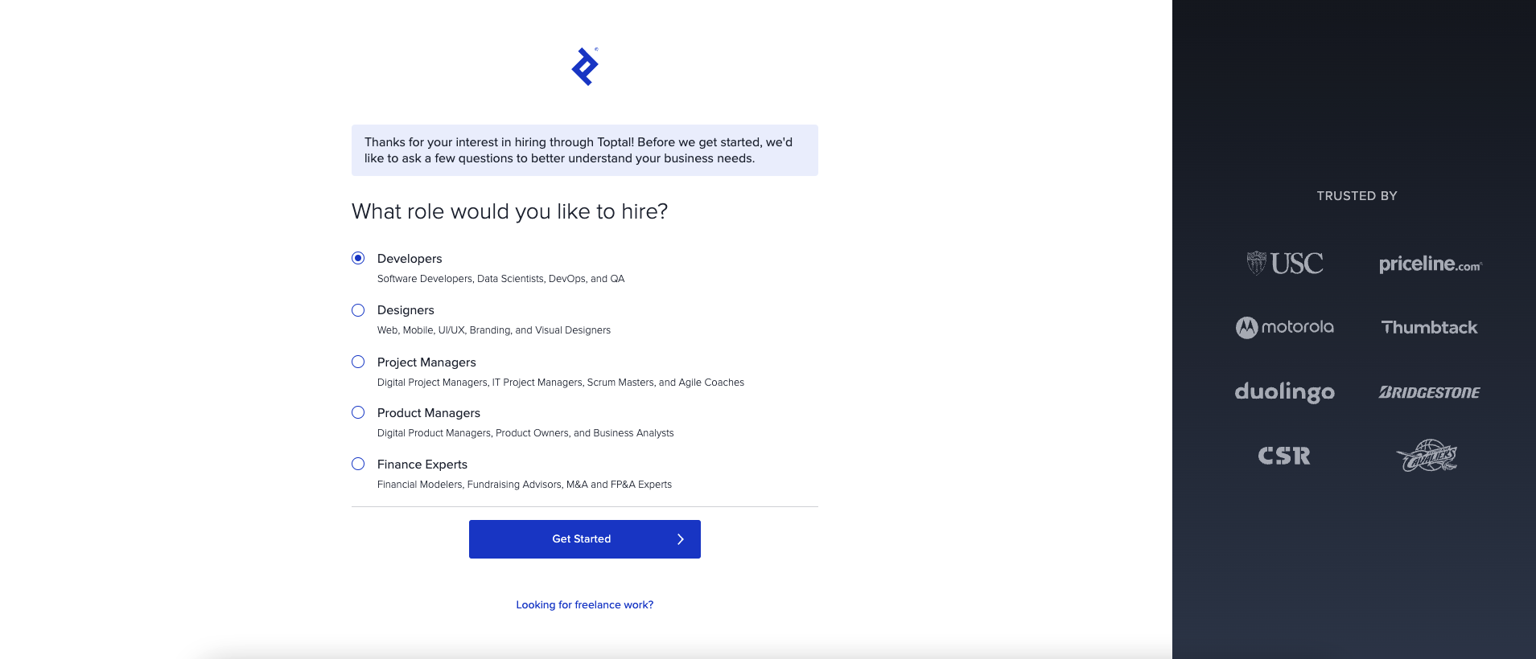Select the Product Managers radio option

[358, 412]
